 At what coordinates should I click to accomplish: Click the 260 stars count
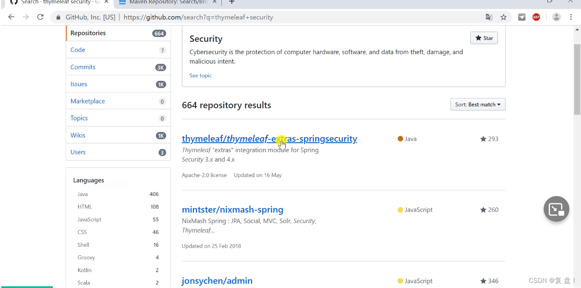click(489, 210)
